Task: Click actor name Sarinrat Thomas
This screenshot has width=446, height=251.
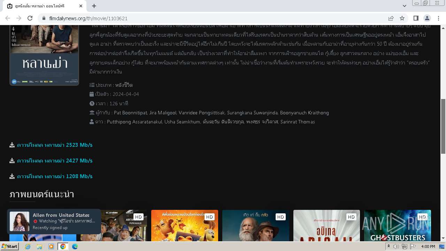Action: pyautogui.click(x=297, y=122)
